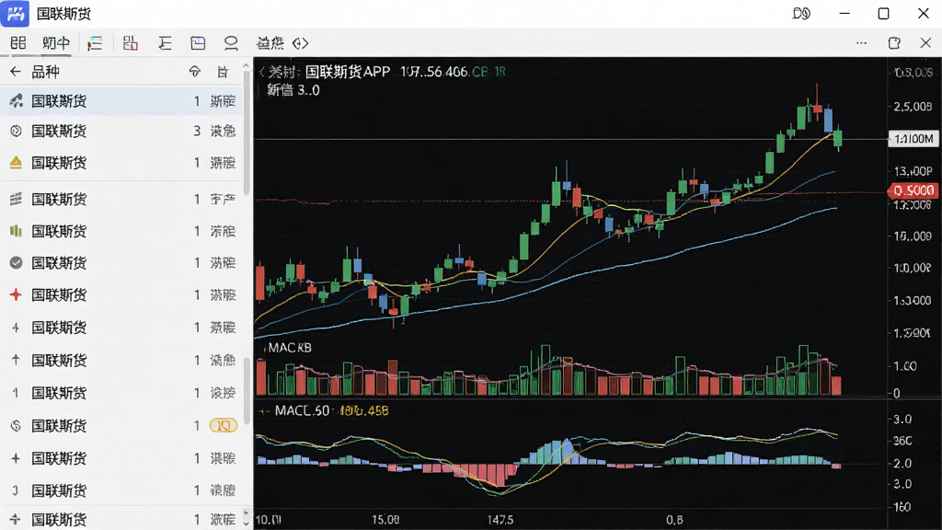Click the red block-layout toolbar icon
942x530 pixels.
pos(130,42)
